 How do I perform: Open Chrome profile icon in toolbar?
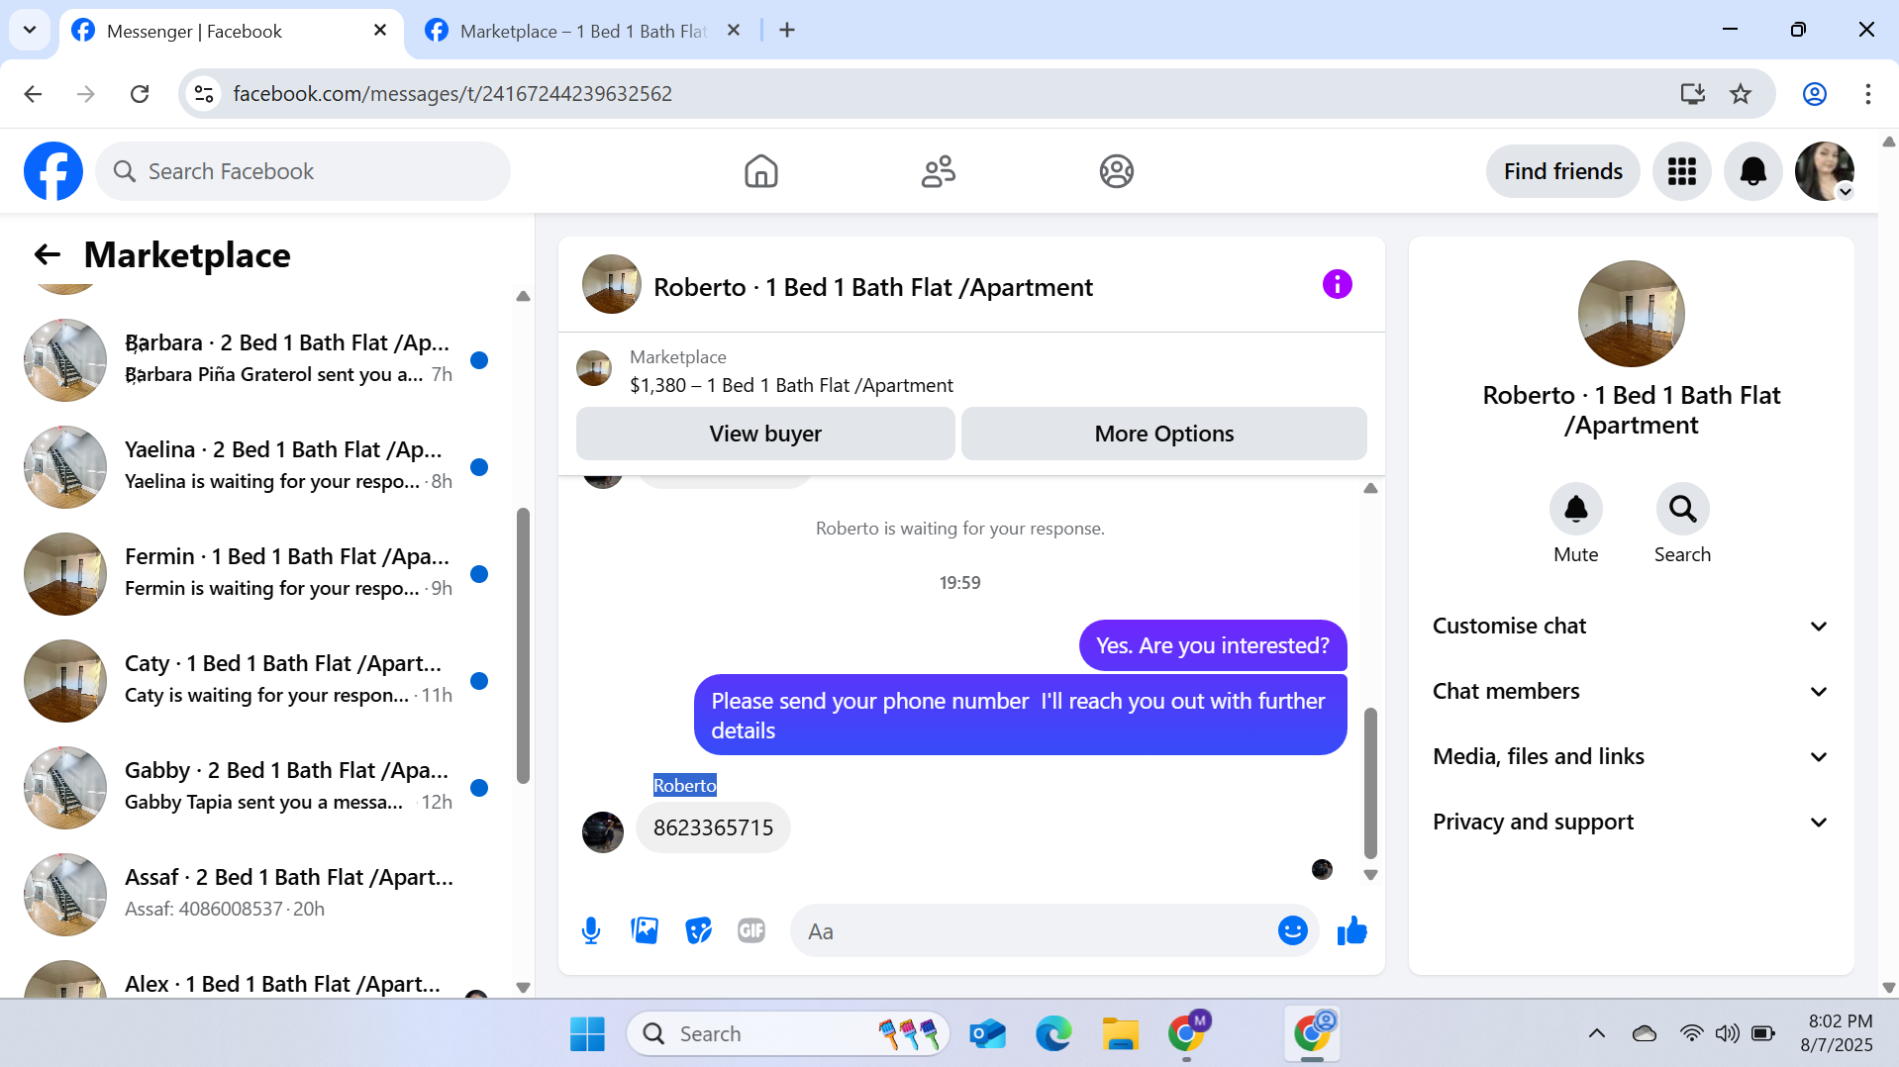(1814, 94)
